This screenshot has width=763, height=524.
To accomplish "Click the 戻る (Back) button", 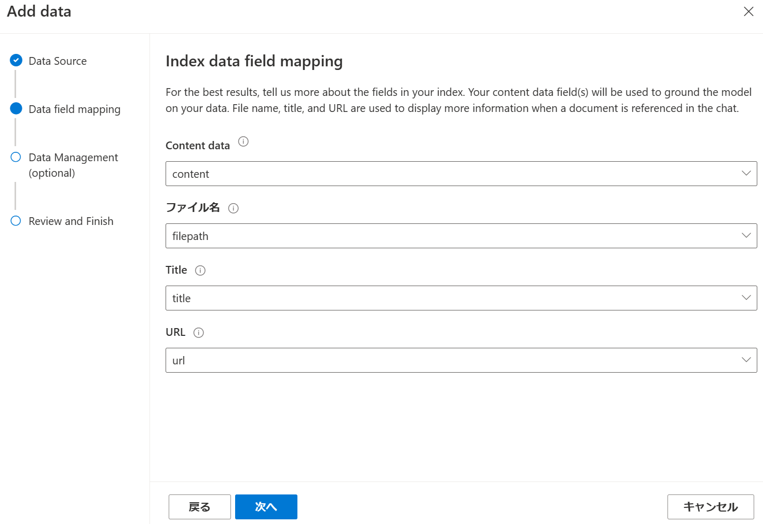I will click(199, 507).
